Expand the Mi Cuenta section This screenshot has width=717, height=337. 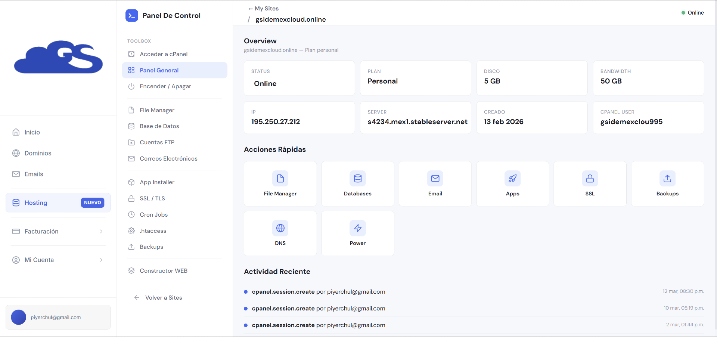tap(58, 260)
